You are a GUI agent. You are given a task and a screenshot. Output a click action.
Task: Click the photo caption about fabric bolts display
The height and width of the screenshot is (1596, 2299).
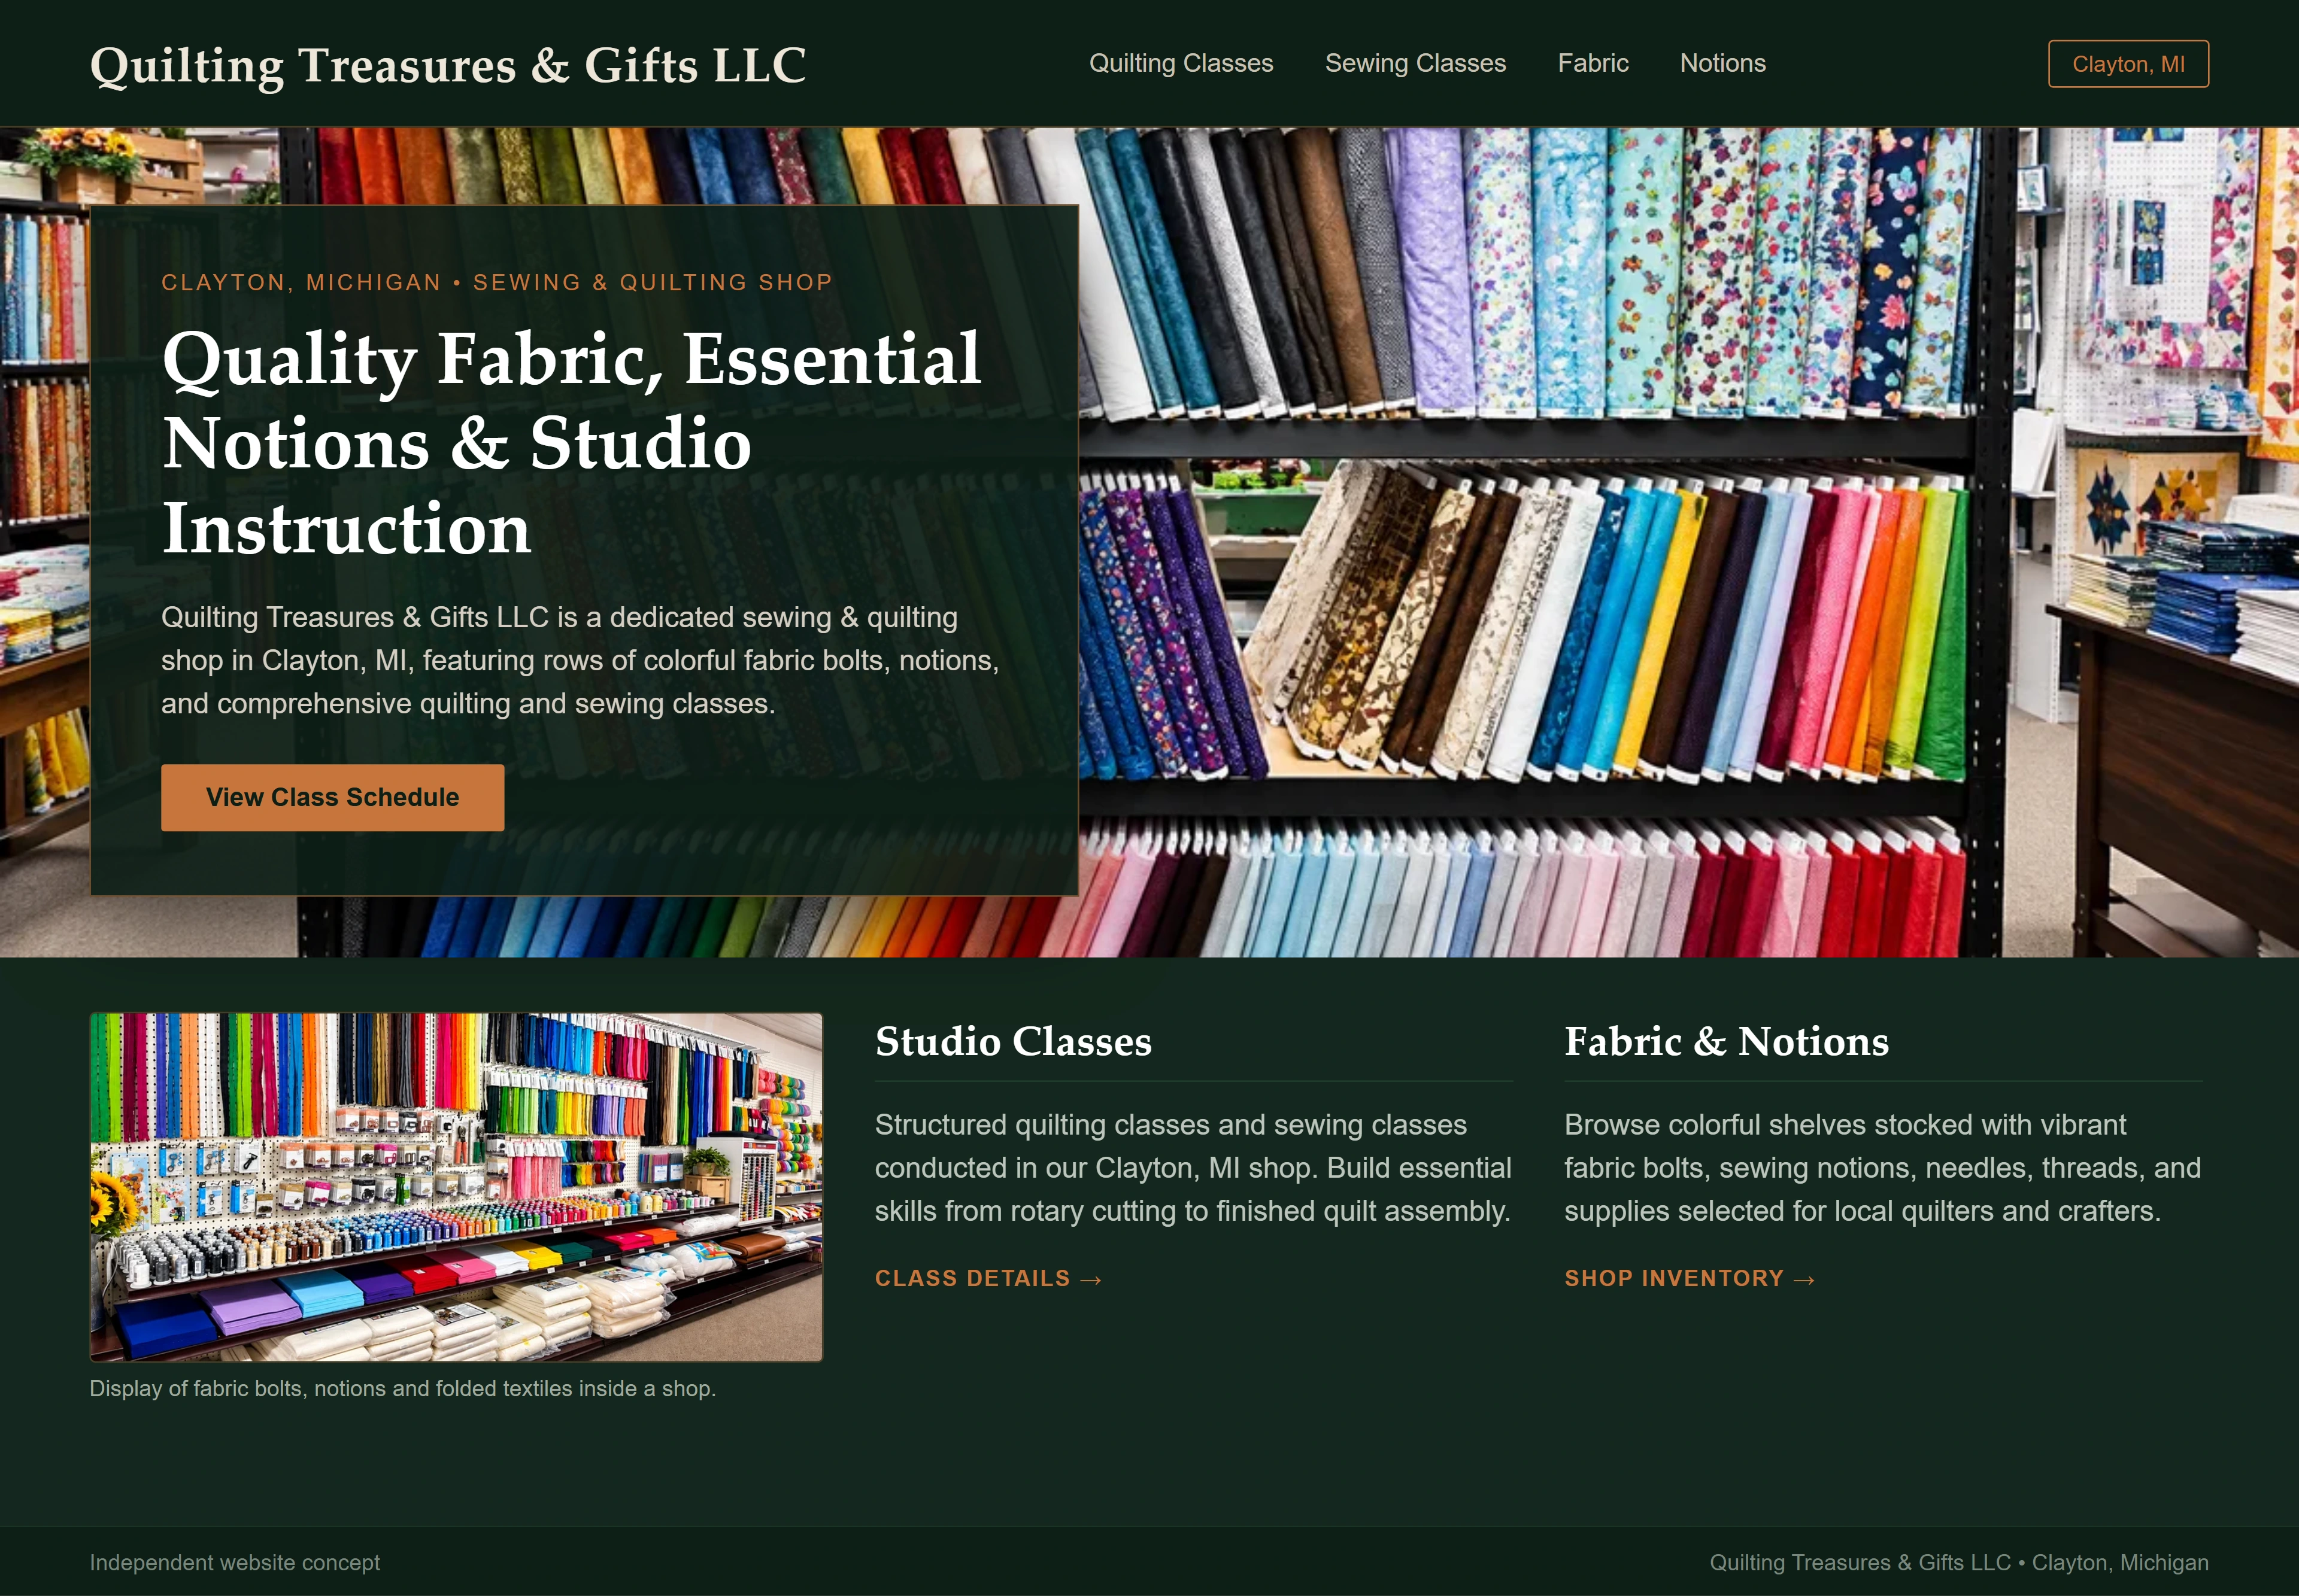[402, 1388]
